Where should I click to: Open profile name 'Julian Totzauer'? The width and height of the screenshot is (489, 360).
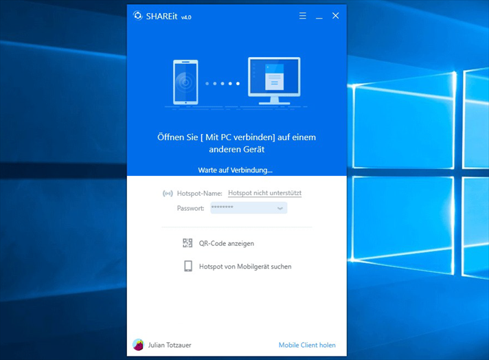click(170, 345)
